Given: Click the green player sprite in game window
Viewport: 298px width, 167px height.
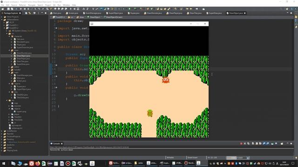Looking at the screenshot, I should [x=150, y=113].
